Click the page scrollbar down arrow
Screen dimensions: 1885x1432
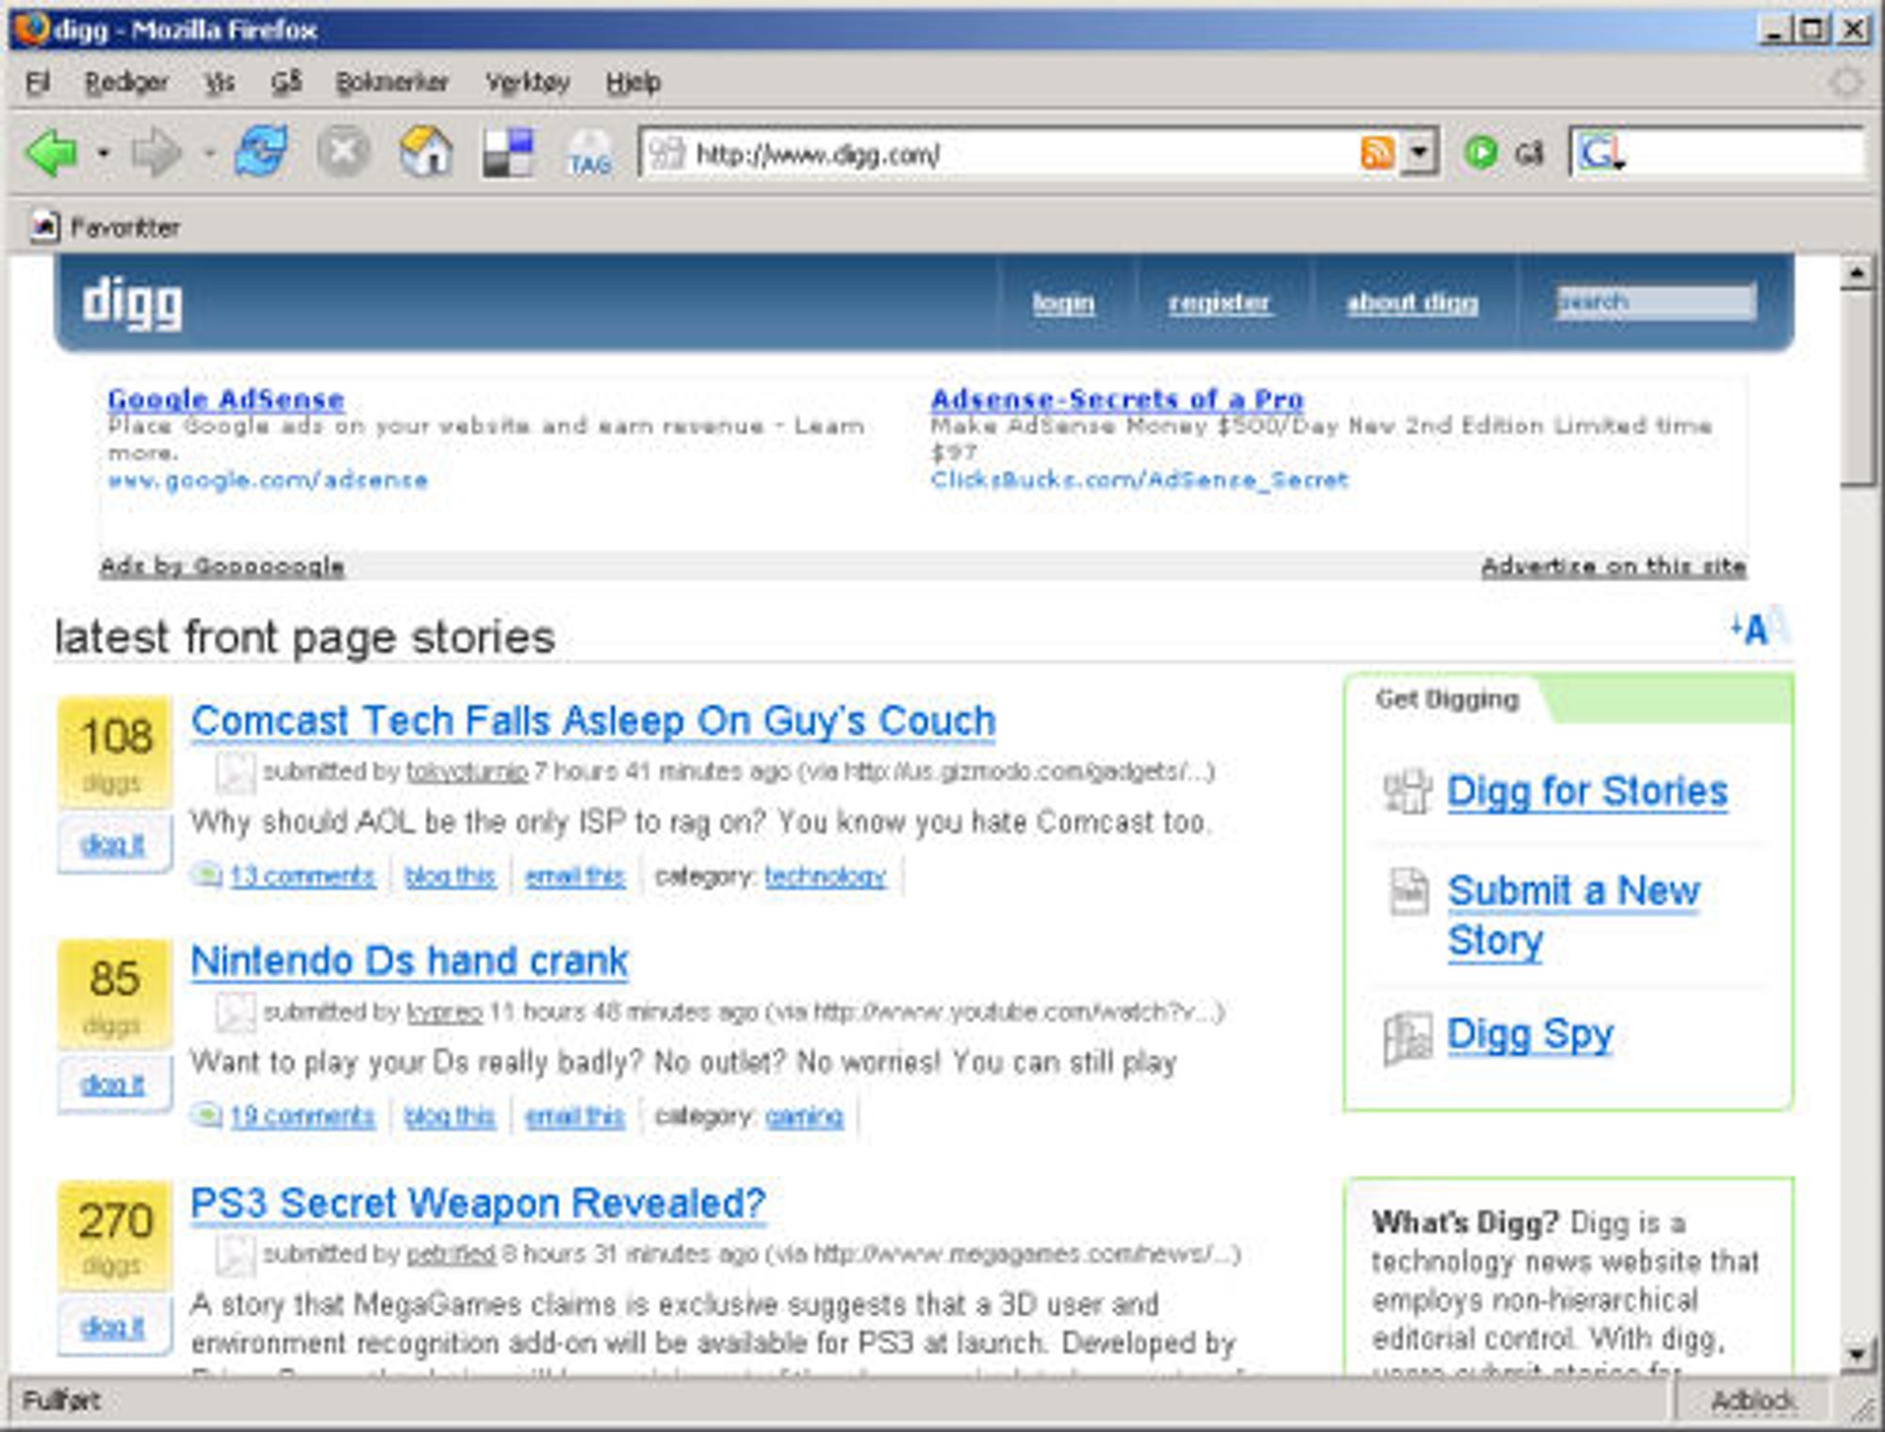pyautogui.click(x=1856, y=1355)
